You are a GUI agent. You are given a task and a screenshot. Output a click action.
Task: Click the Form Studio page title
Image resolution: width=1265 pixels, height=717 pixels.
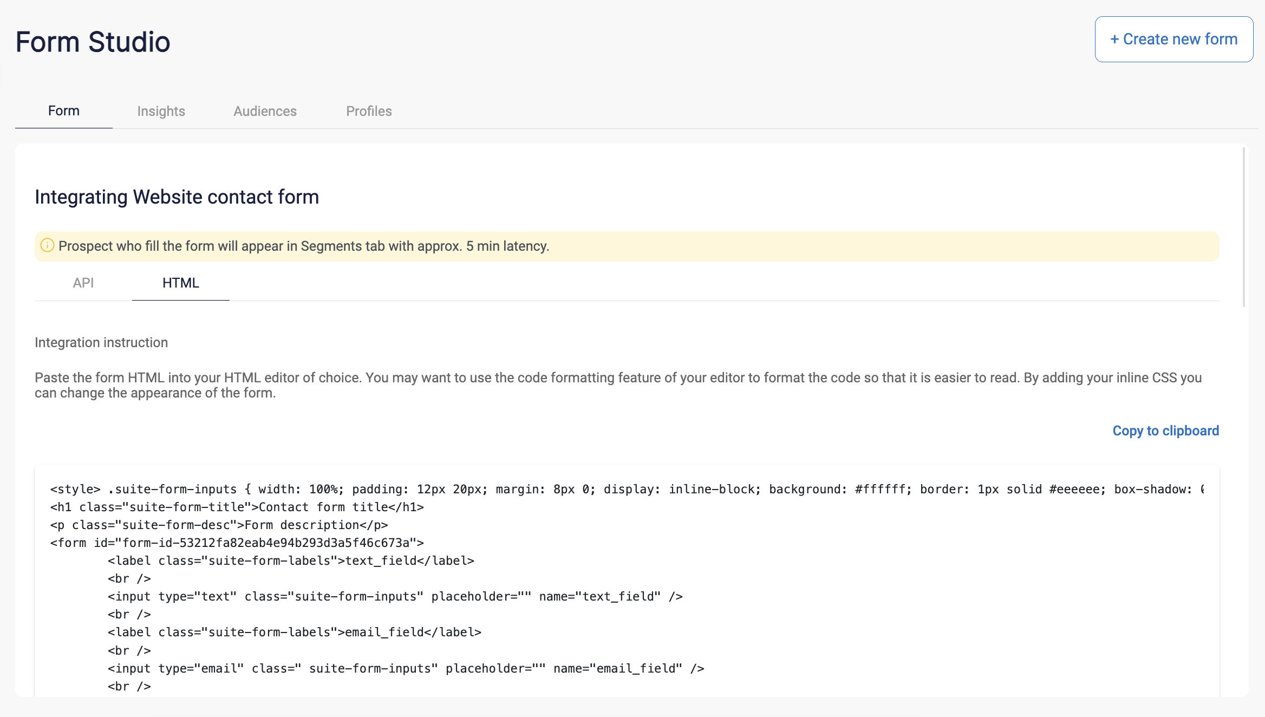tap(93, 42)
